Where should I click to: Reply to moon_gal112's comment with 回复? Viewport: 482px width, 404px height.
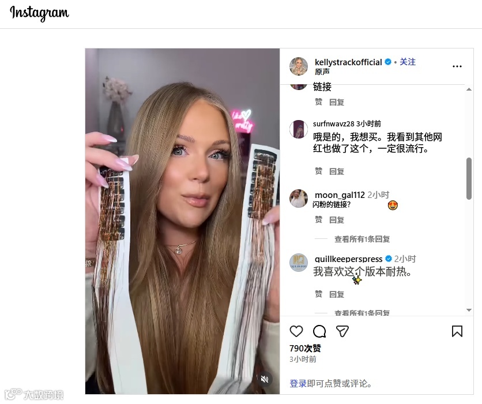click(337, 220)
